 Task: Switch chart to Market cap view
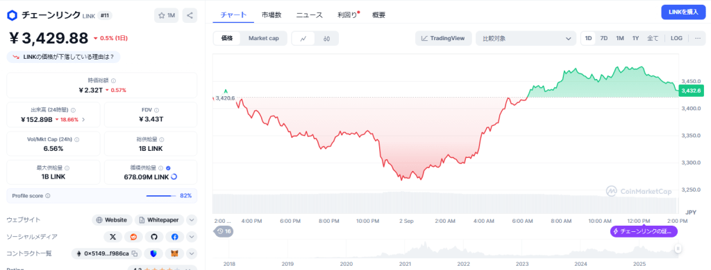[x=263, y=39]
